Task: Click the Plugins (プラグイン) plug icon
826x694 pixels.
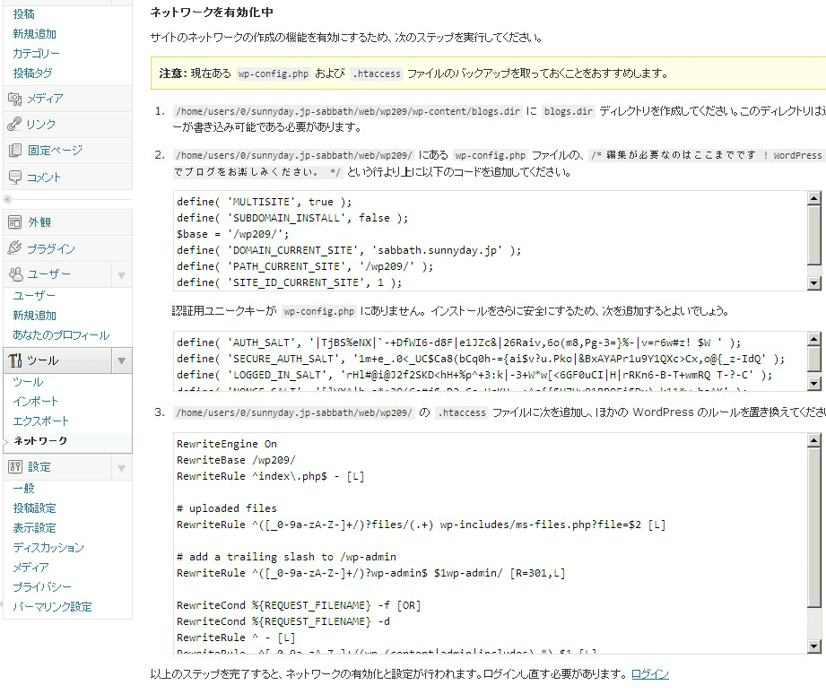Action: point(14,248)
